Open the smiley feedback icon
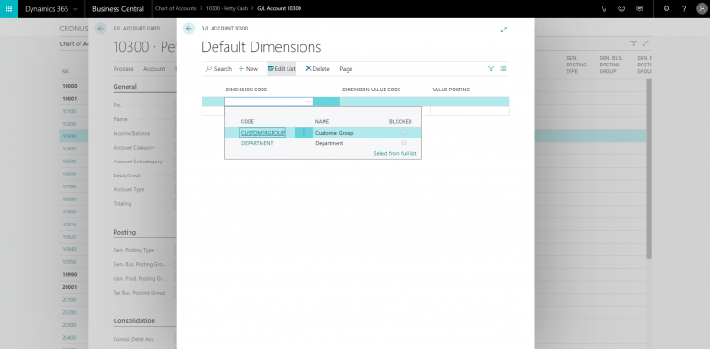Viewport: 710px width, 349px height. tap(621, 8)
